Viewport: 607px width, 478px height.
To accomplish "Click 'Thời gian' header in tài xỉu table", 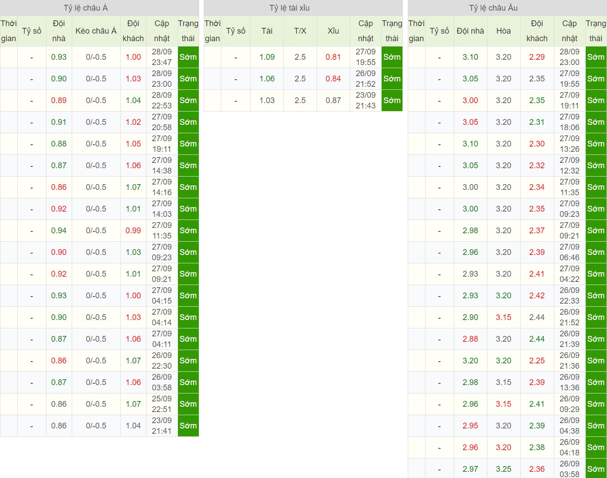I will pos(213,31).
